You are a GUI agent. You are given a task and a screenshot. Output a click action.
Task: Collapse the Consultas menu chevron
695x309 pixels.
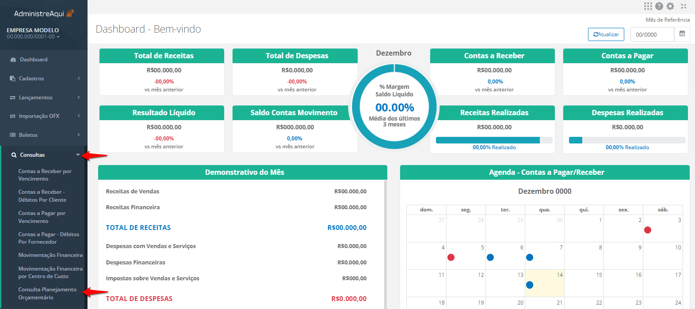(78, 155)
